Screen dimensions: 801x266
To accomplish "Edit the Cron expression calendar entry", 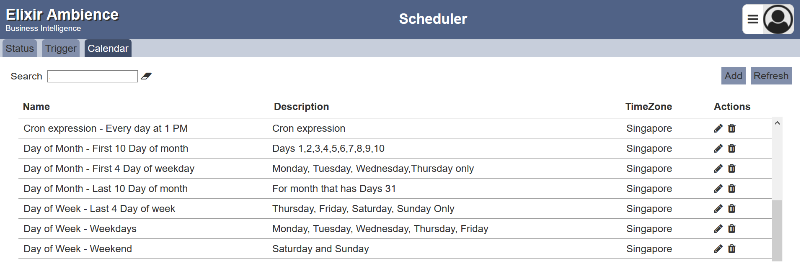I will click(718, 128).
